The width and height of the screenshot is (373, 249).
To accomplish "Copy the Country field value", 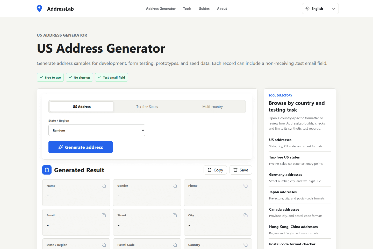I will (x=246, y=245).
